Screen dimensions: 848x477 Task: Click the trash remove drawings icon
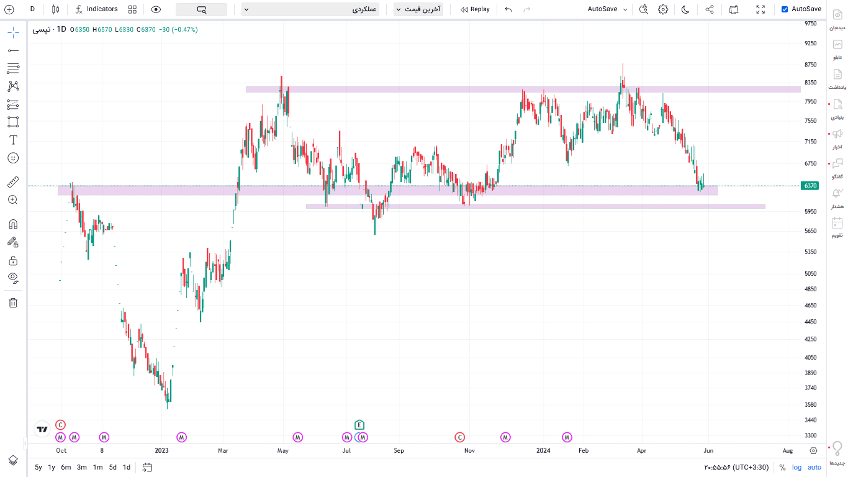[x=13, y=302]
